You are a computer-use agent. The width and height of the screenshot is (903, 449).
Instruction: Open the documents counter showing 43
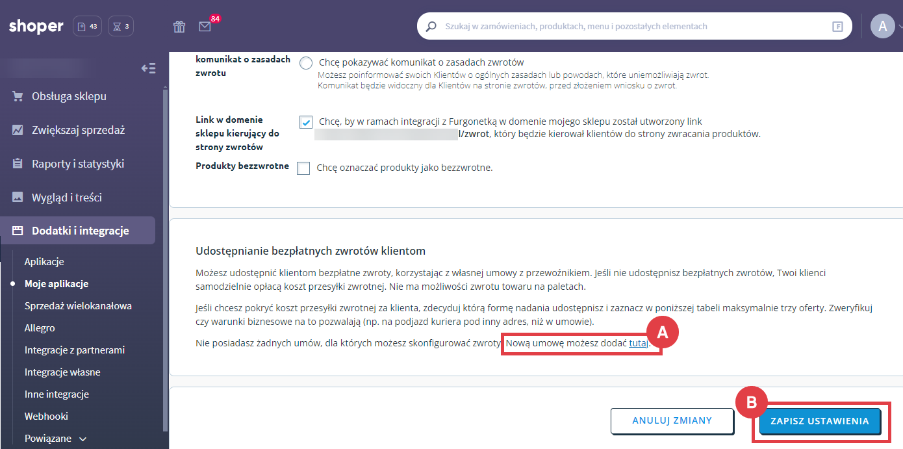coord(87,27)
